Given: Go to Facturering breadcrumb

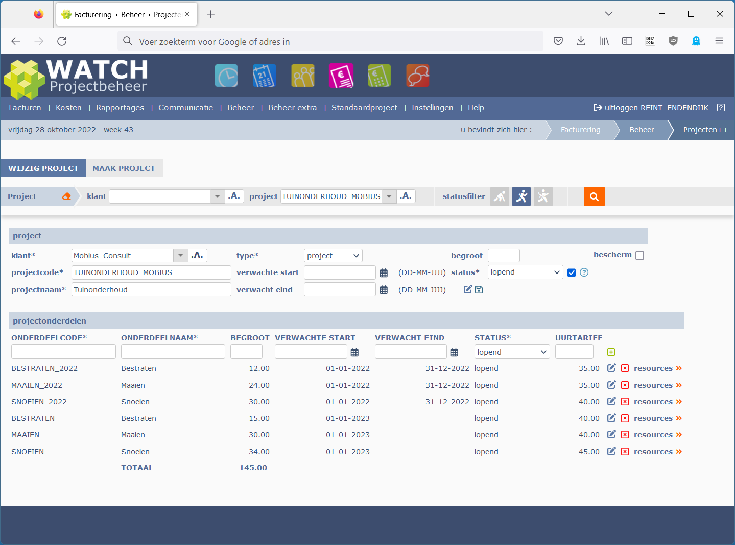Looking at the screenshot, I should (580, 130).
